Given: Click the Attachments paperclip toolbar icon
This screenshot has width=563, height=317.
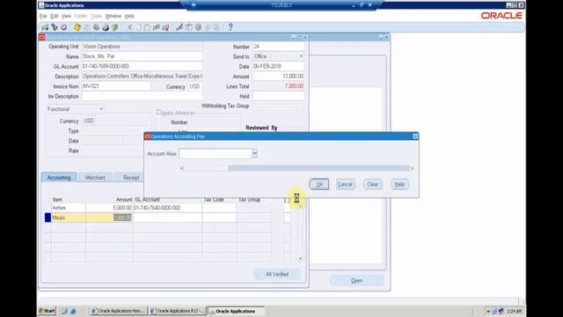Looking at the screenshot, I should coord(208,27).
